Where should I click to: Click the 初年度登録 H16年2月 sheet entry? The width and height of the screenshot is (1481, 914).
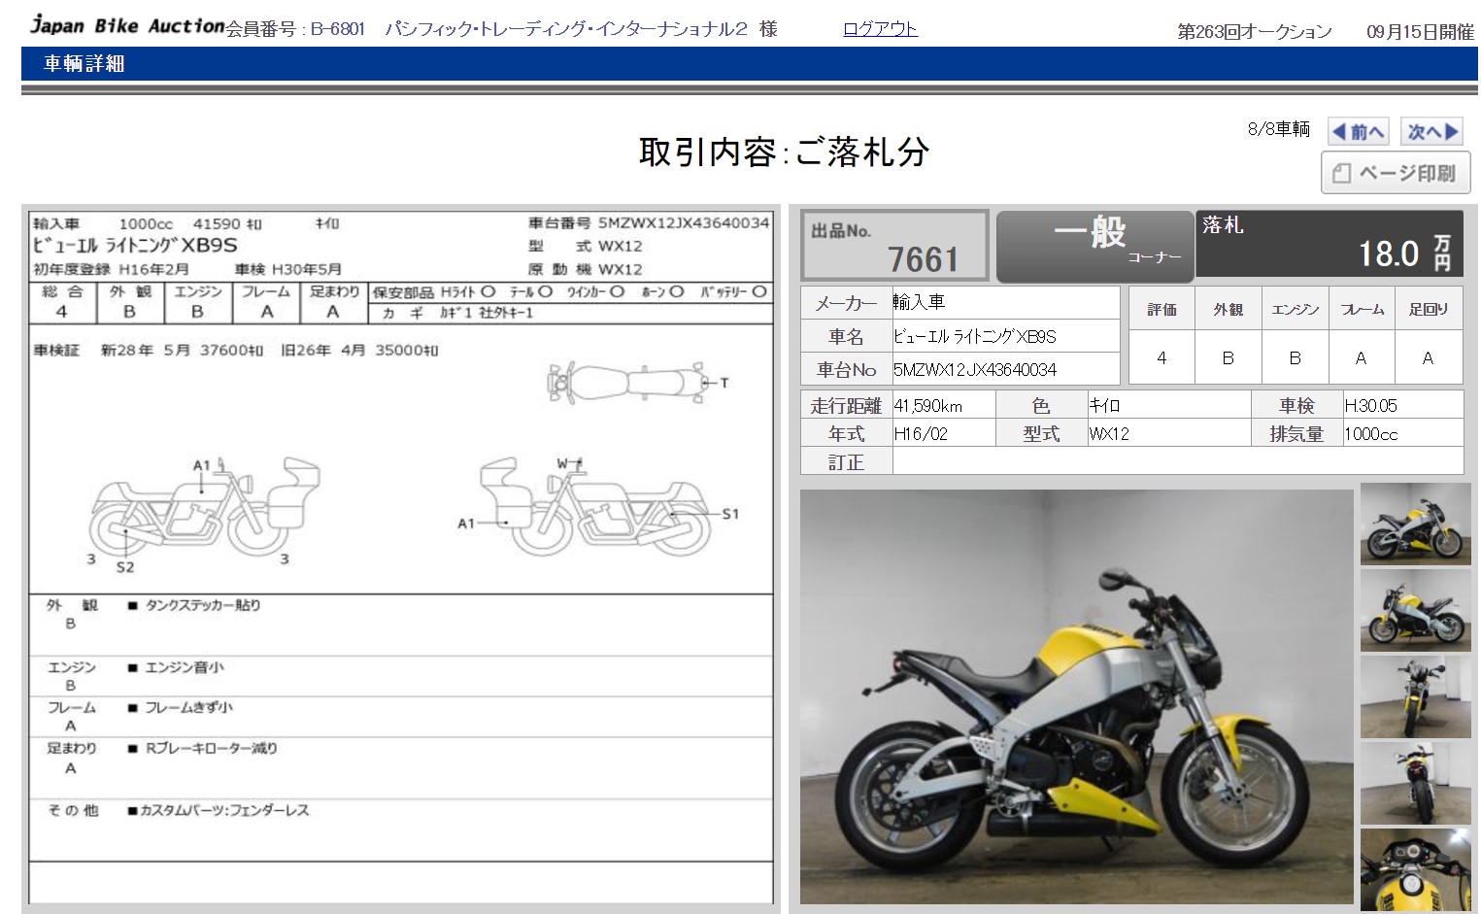point(111,269)
